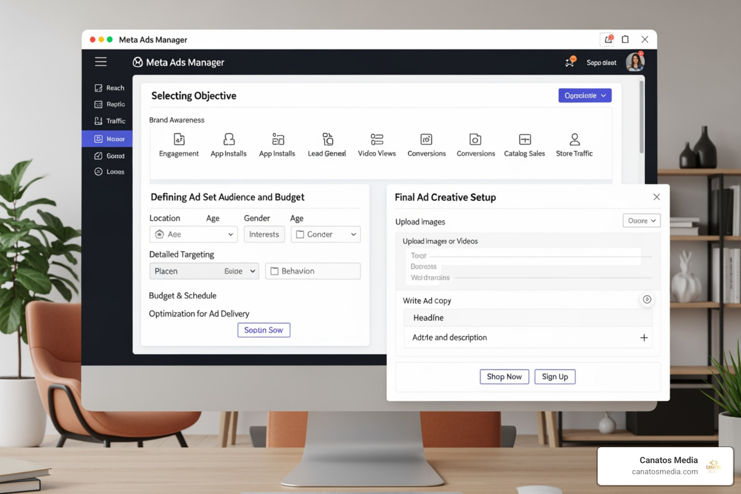The image size is (741, 494).
Task: Click the Reptic sidebar icon
Action: pos(98,104)
